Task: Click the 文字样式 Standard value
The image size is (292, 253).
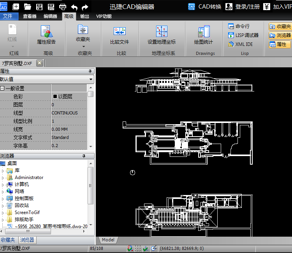Action: pyautogui.click(x=69, y=137)
